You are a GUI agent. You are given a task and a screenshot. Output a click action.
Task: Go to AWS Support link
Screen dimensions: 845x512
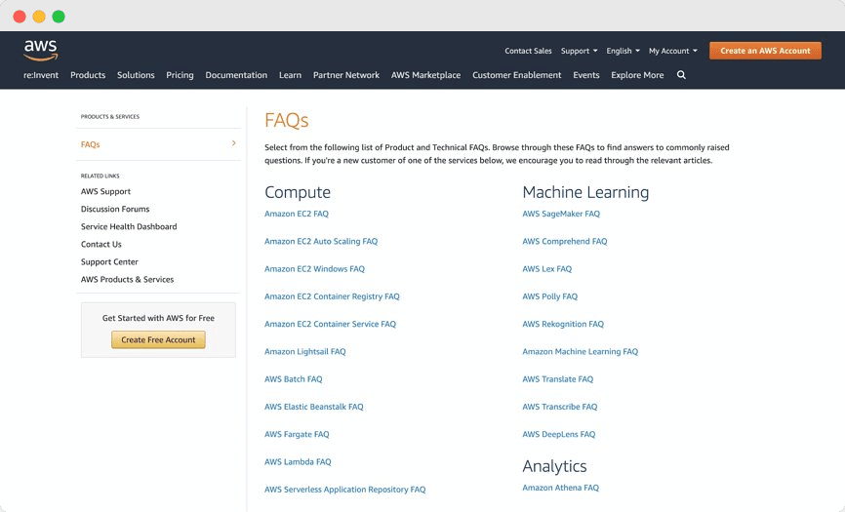pos(105,191)
